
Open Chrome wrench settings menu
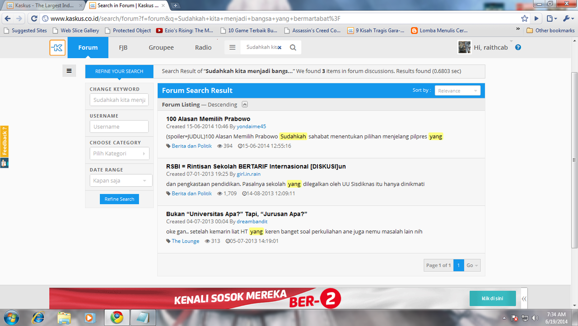[566, 18]
